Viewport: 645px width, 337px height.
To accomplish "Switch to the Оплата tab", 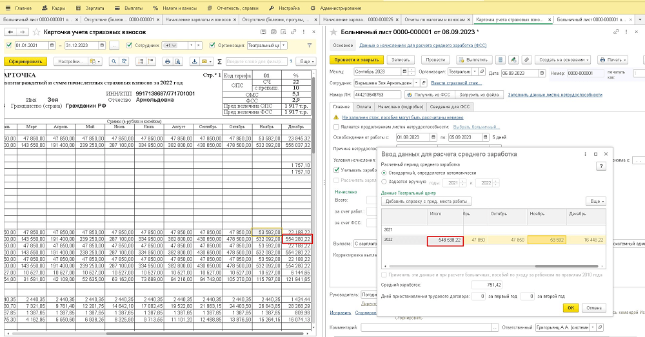I will pyautogui.click(x=364, y=106).
